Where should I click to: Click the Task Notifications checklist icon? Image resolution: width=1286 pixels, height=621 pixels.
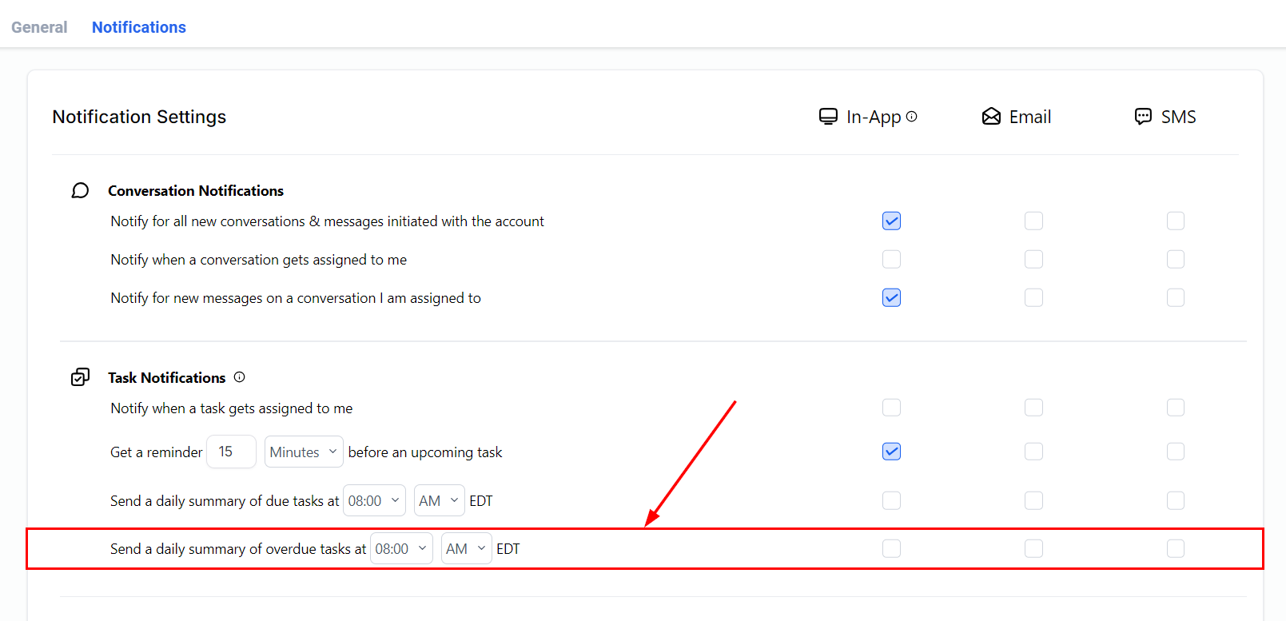point(80,377)
